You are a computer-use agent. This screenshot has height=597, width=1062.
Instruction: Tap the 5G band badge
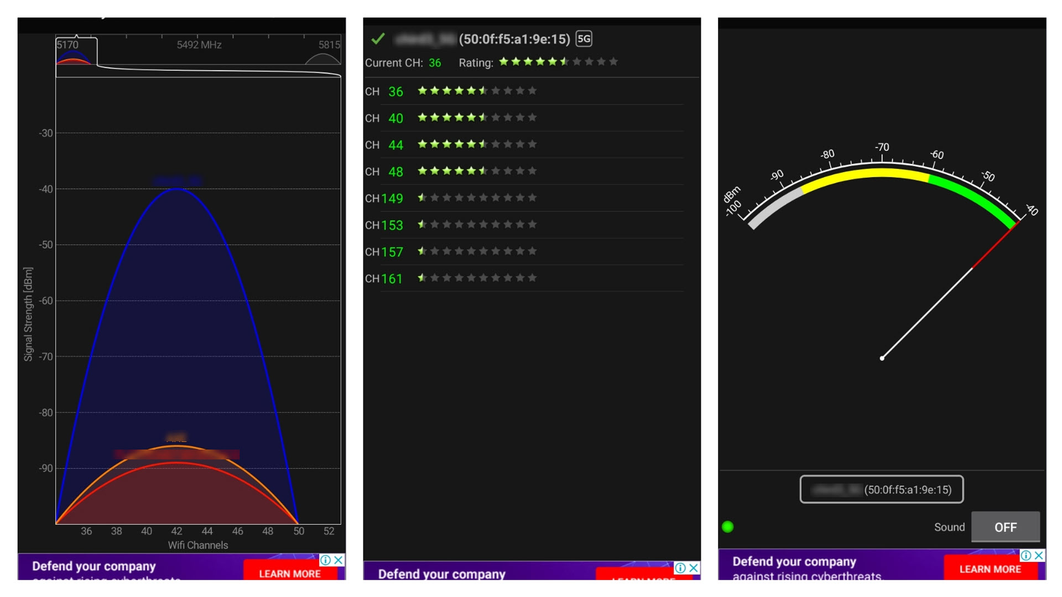point(584,39)
